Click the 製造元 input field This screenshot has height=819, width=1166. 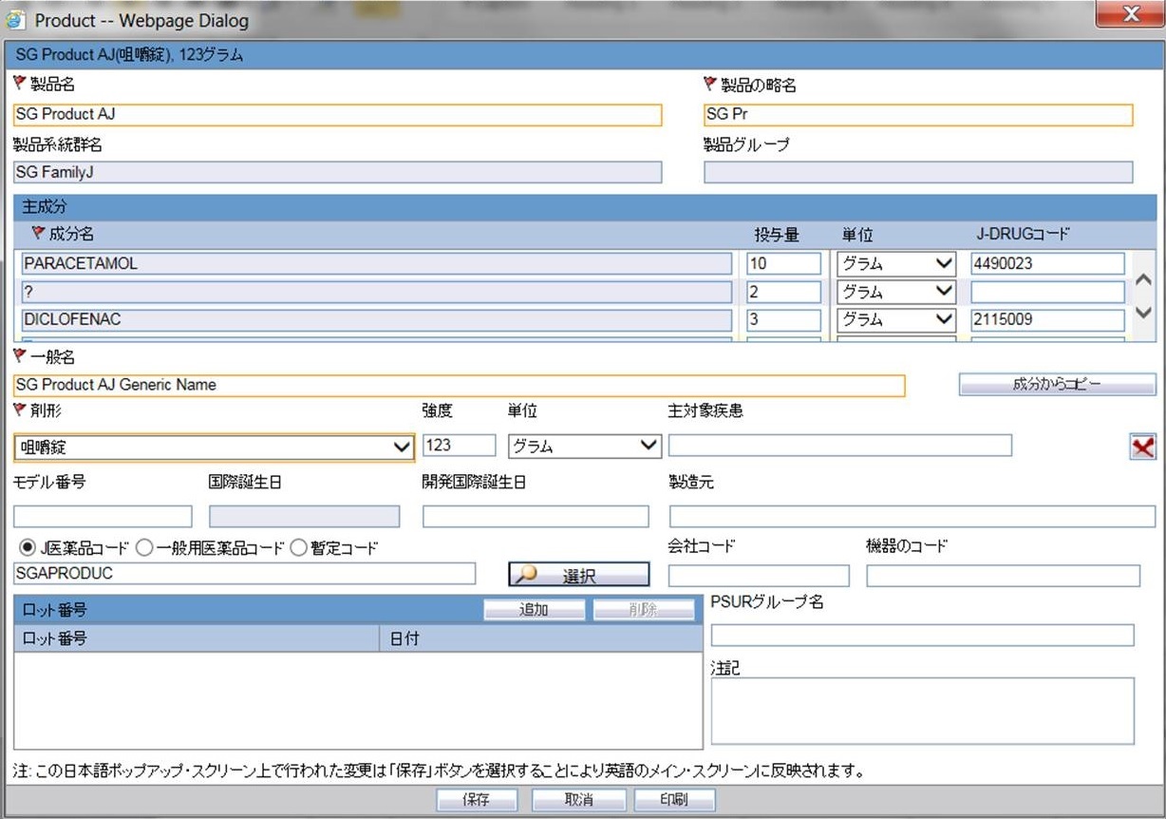coord(912,516)
